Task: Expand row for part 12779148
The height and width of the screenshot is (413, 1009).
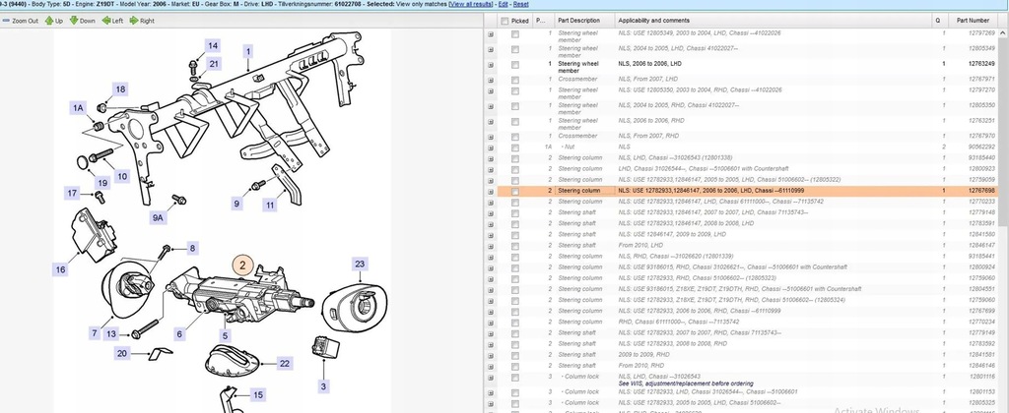Action: [x=491, y=212]
